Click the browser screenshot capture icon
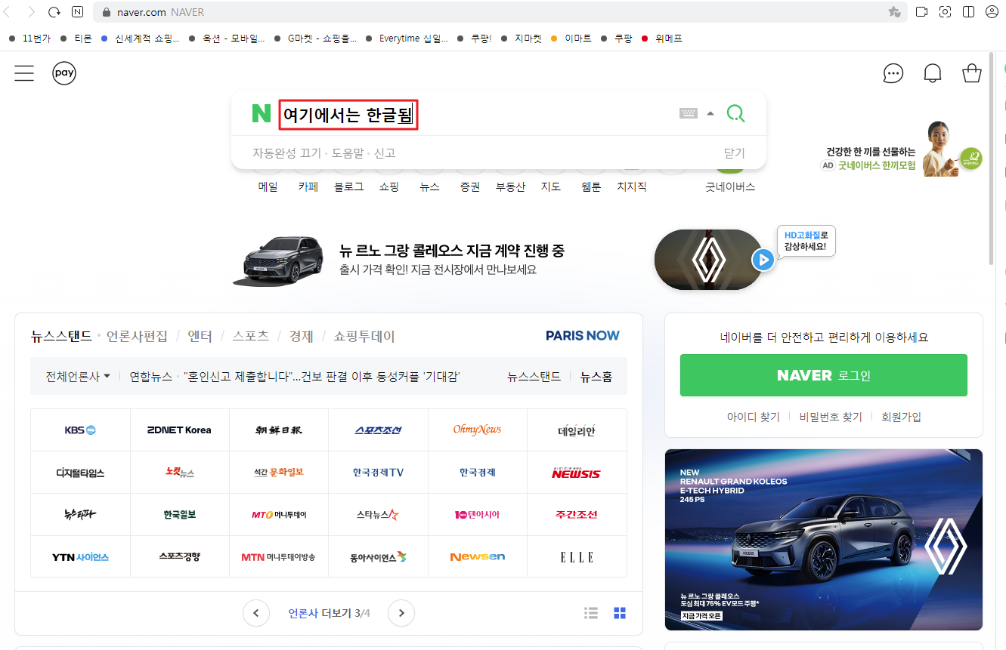 [945, 12]
